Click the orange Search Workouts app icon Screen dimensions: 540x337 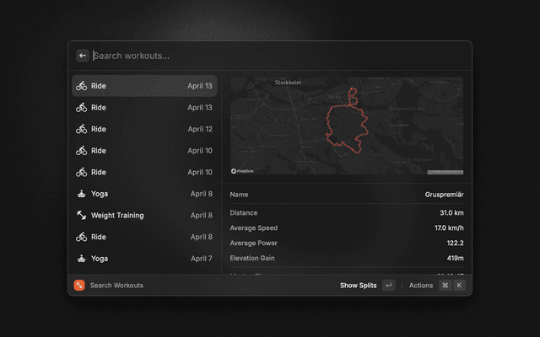[x=79, y=286]
